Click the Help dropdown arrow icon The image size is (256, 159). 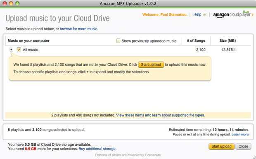tap(204, 14)
